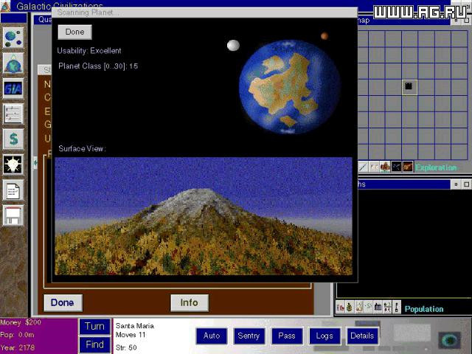The height and width of the screenshot is (354, 472).
Task: Click the Done button in Scanning Planet dialog
Action: tap(74, 32)
